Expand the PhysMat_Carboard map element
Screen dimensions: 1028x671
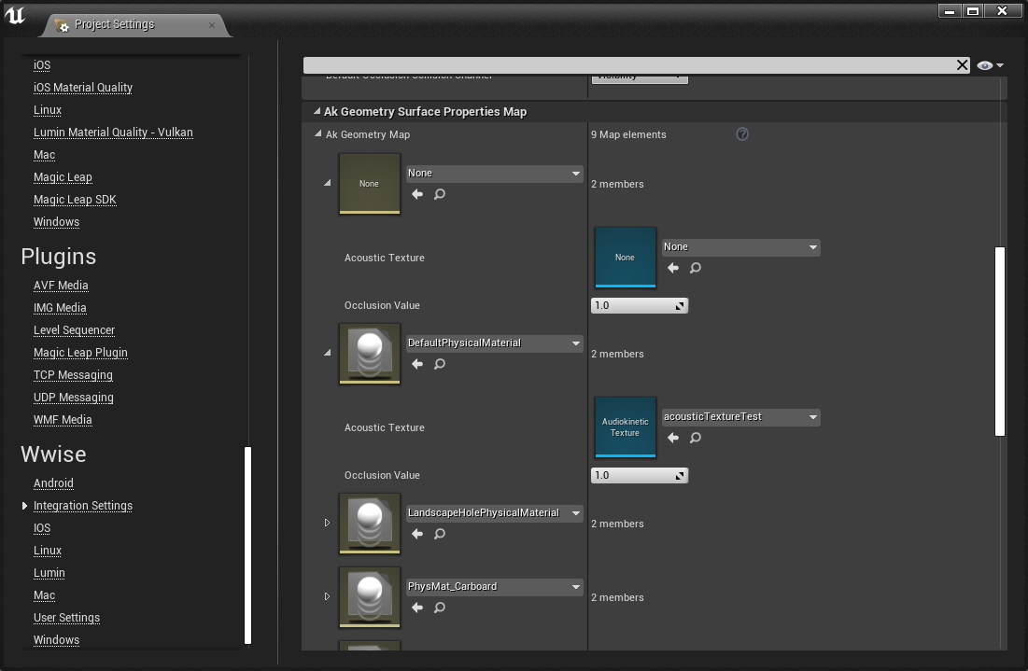327,596
